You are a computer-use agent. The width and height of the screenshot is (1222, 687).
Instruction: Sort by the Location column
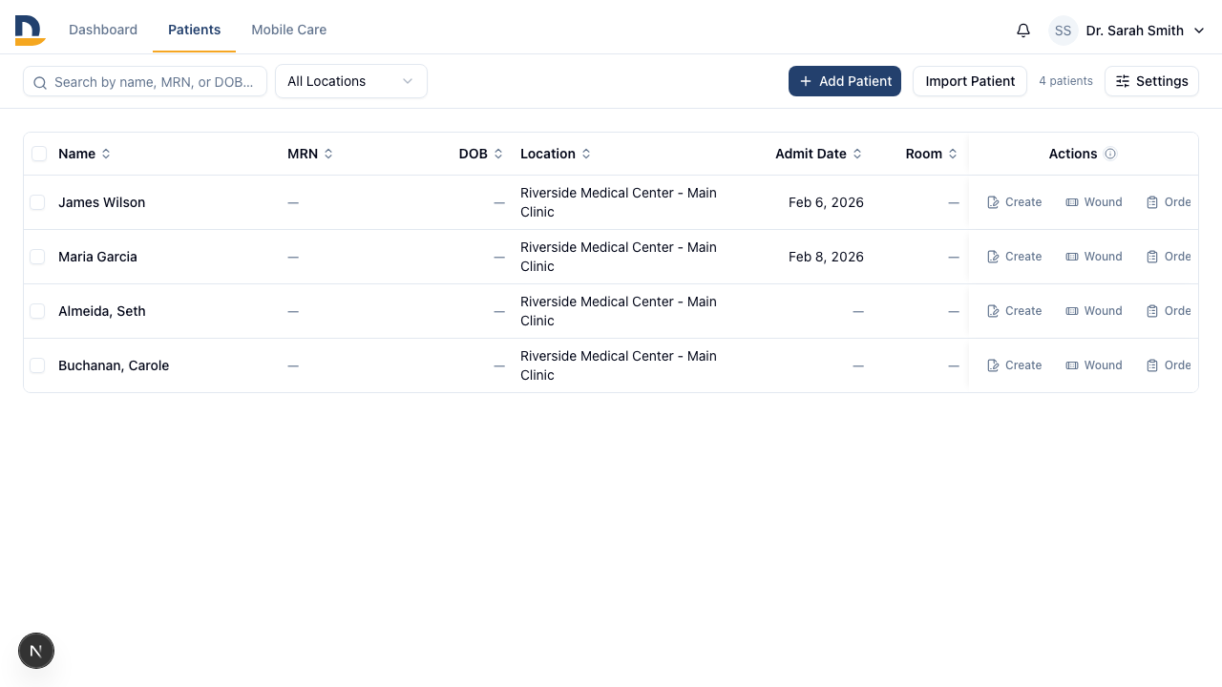point(556,154)
